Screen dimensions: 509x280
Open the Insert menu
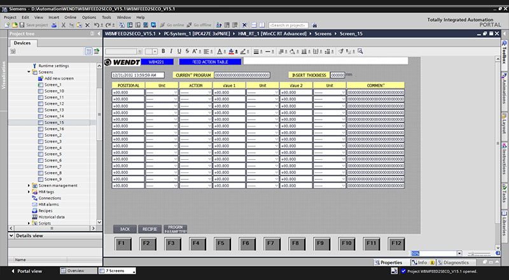pyautogui.click(x=54, y=17)
